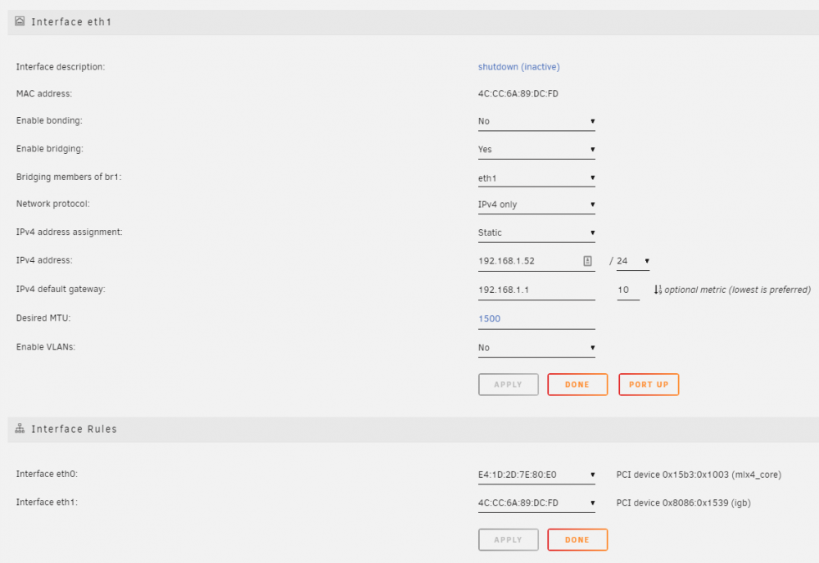Open IPv4 address assignment dropdown
Image resolution: width=819 pixels, height=563 pixels.
pos(536,233)
